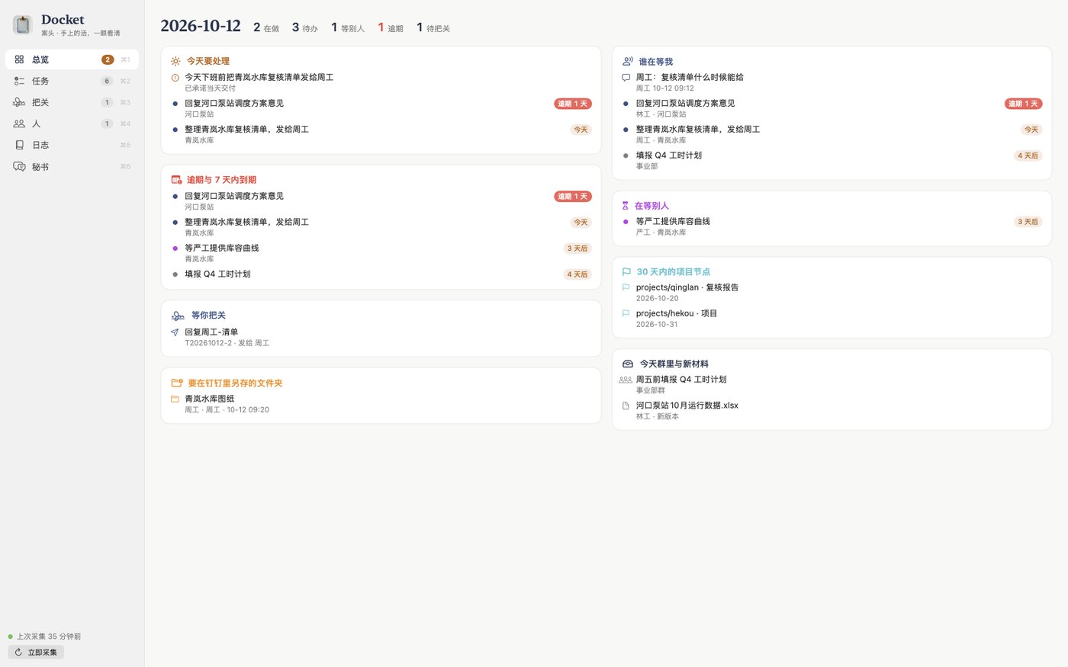1068x667 pixels.
Task: Click the 1 等别人 counter in the header
Action: pos(348,27)
